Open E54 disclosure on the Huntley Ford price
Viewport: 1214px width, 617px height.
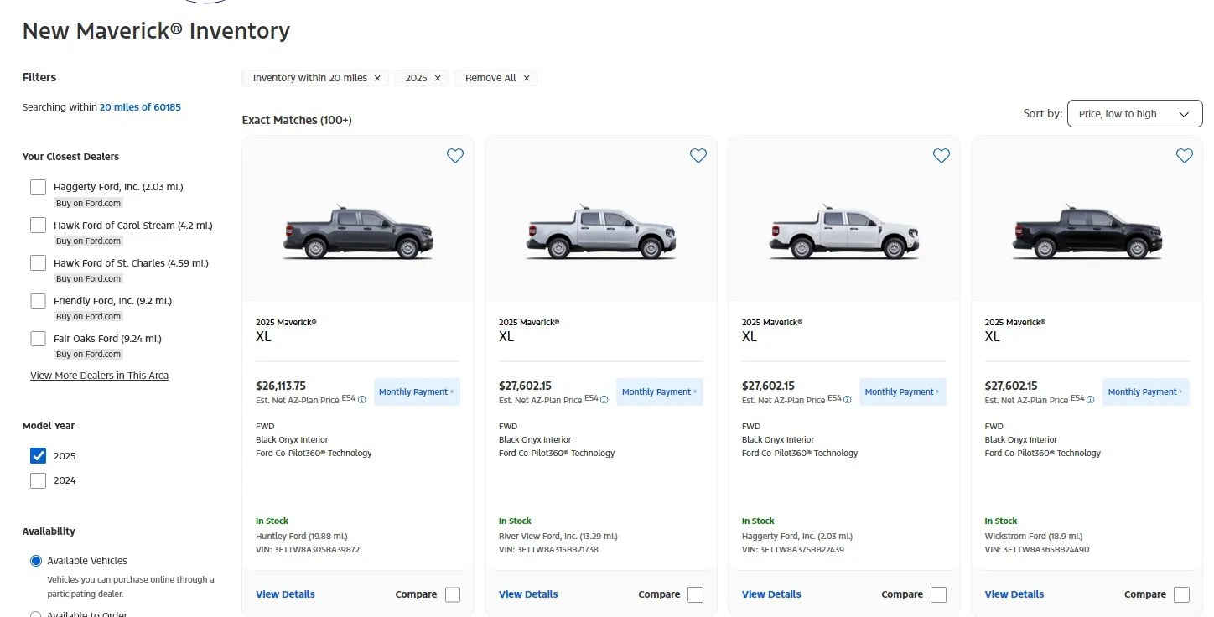click(x=349, y=399)
